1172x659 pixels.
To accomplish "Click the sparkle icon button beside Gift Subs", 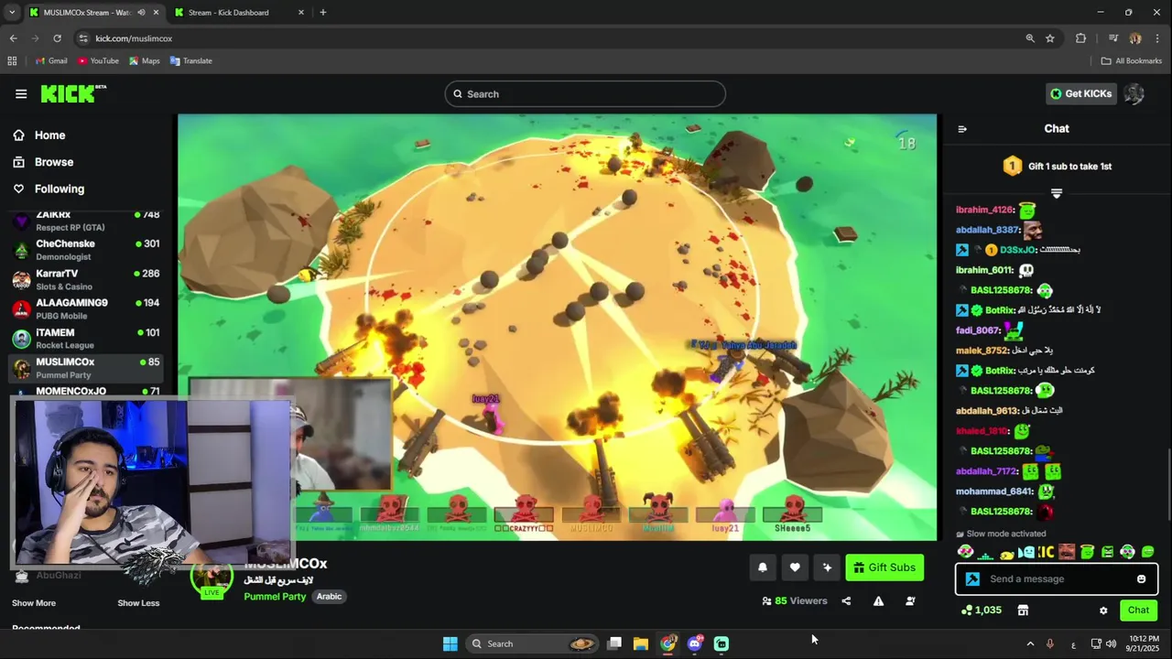I will 827,567.
